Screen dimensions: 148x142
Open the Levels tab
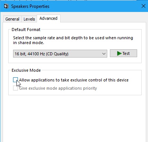coord(29,19)
